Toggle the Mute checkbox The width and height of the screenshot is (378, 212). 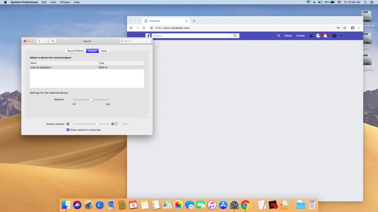click(x=121, y=124)
